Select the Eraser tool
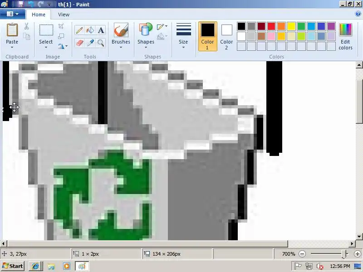This screenshot has height=272, width=363. [79, 43]
